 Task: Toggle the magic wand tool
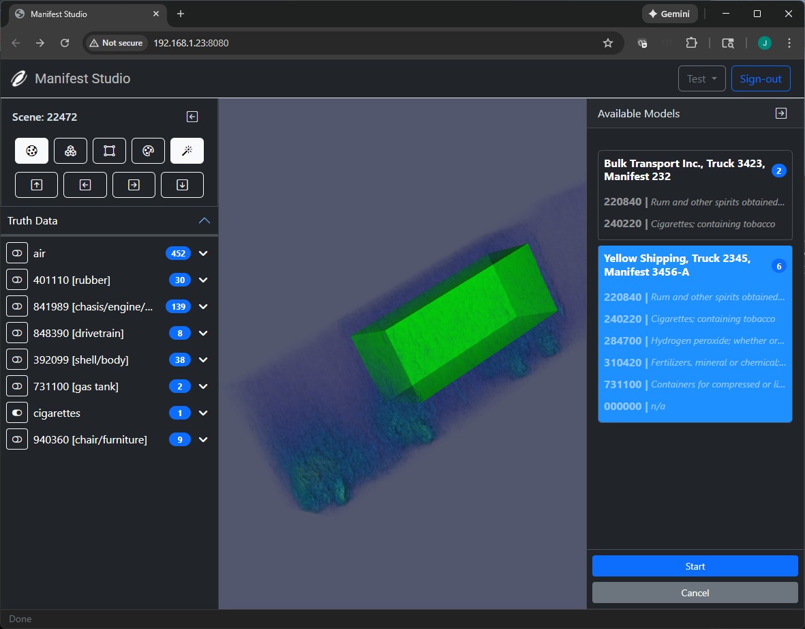coord(187,151)
